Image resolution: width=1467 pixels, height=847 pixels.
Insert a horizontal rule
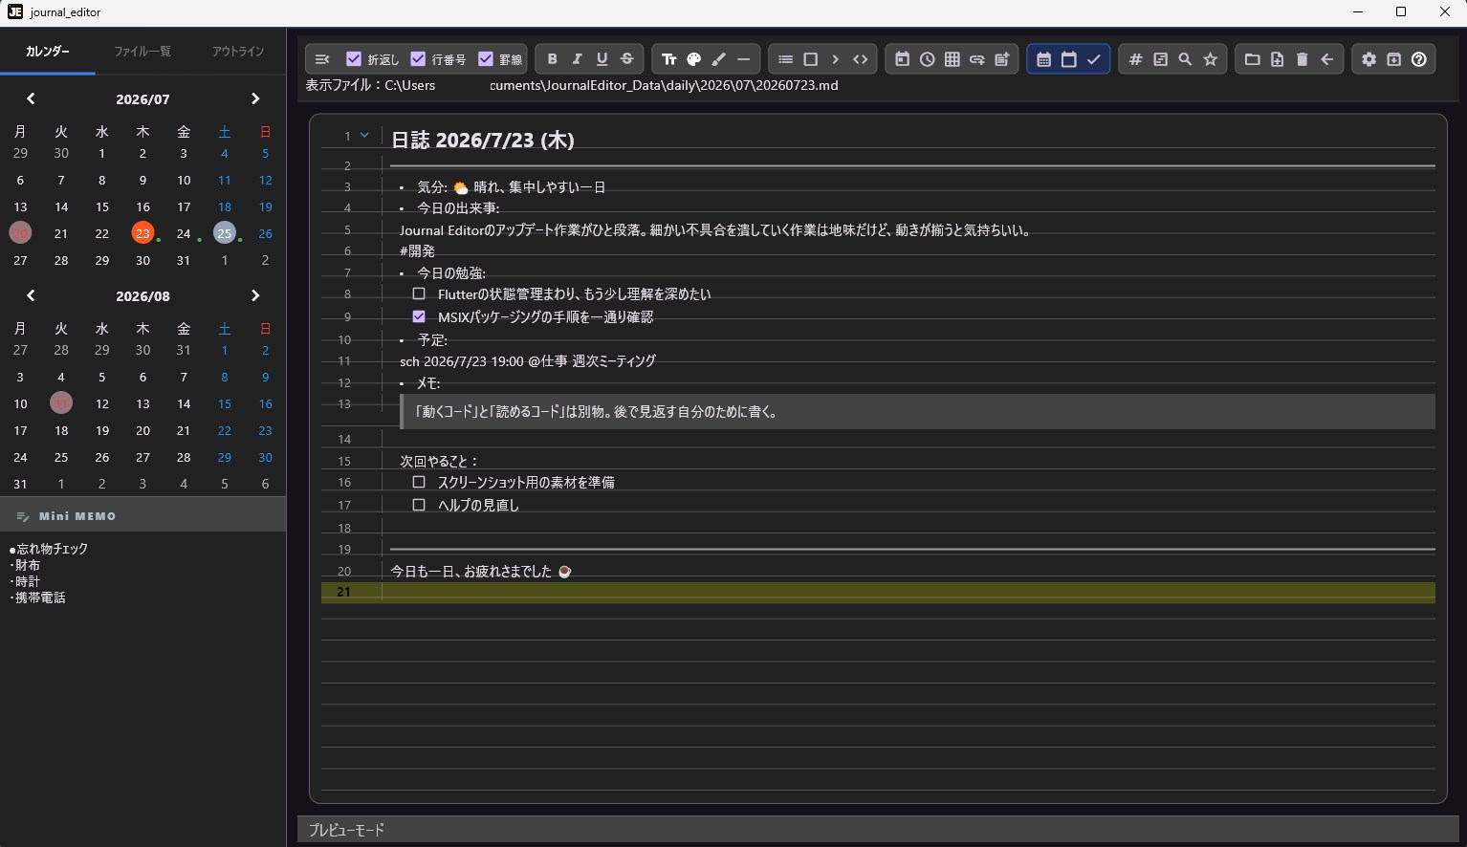pyautogui.click(x=743, y=59)
